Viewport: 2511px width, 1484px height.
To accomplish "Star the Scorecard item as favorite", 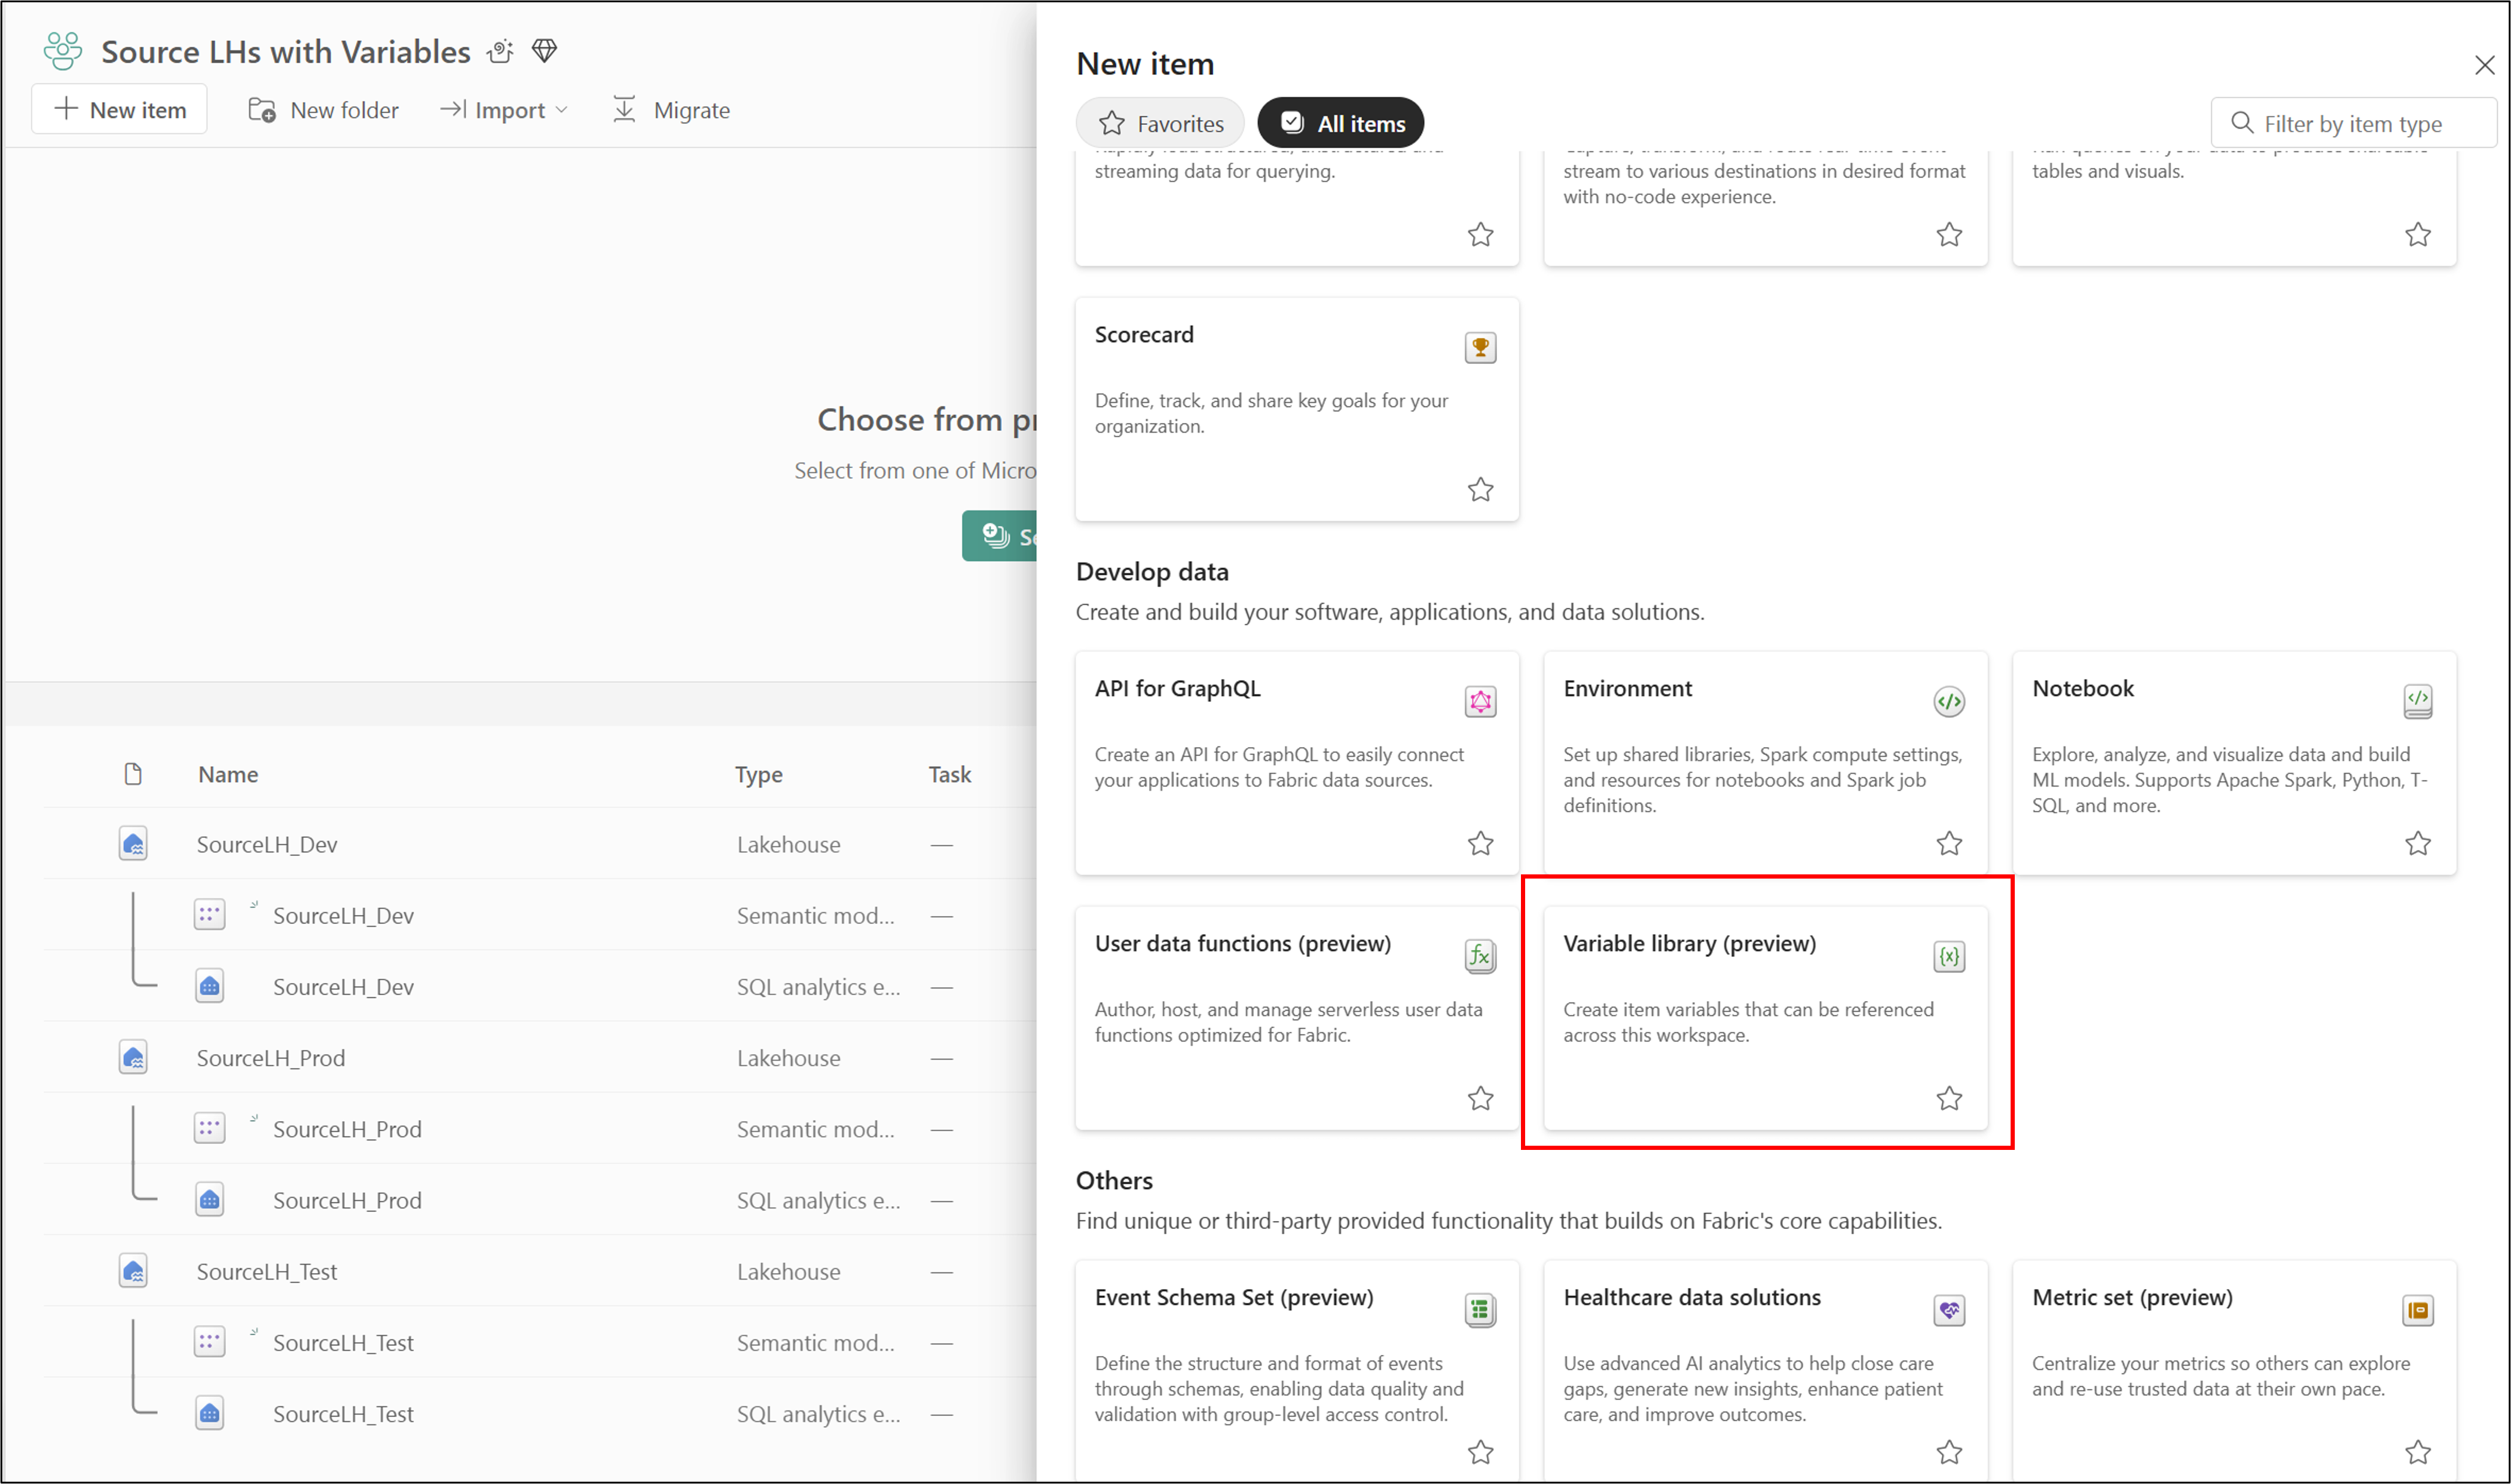I will pyautogui.click(x=1480, y=489).
